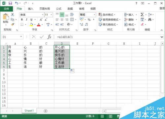165x119 pixels.
Task: Open Format as Table menu
Action: click(x=110, y=20)
